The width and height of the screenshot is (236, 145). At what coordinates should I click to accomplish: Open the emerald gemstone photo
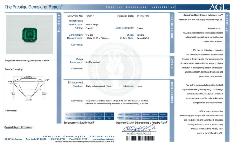30,34
